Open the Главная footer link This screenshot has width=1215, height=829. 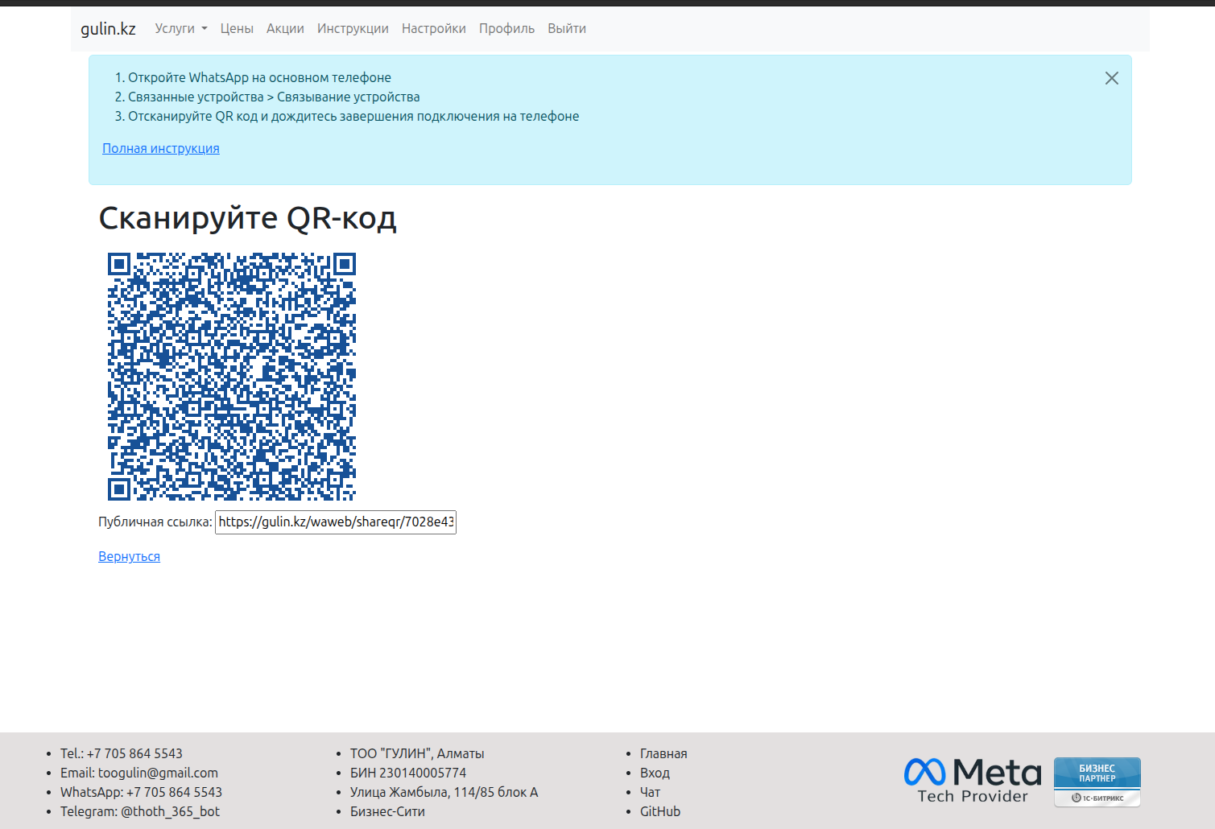click(x=663, y=753)
